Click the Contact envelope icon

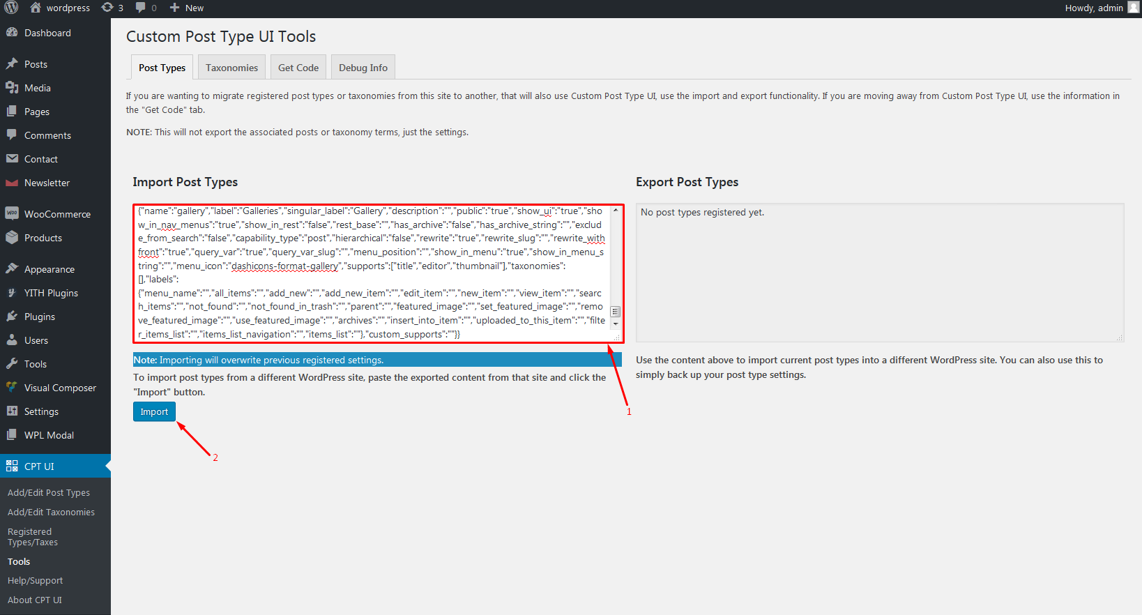(12, 159)
